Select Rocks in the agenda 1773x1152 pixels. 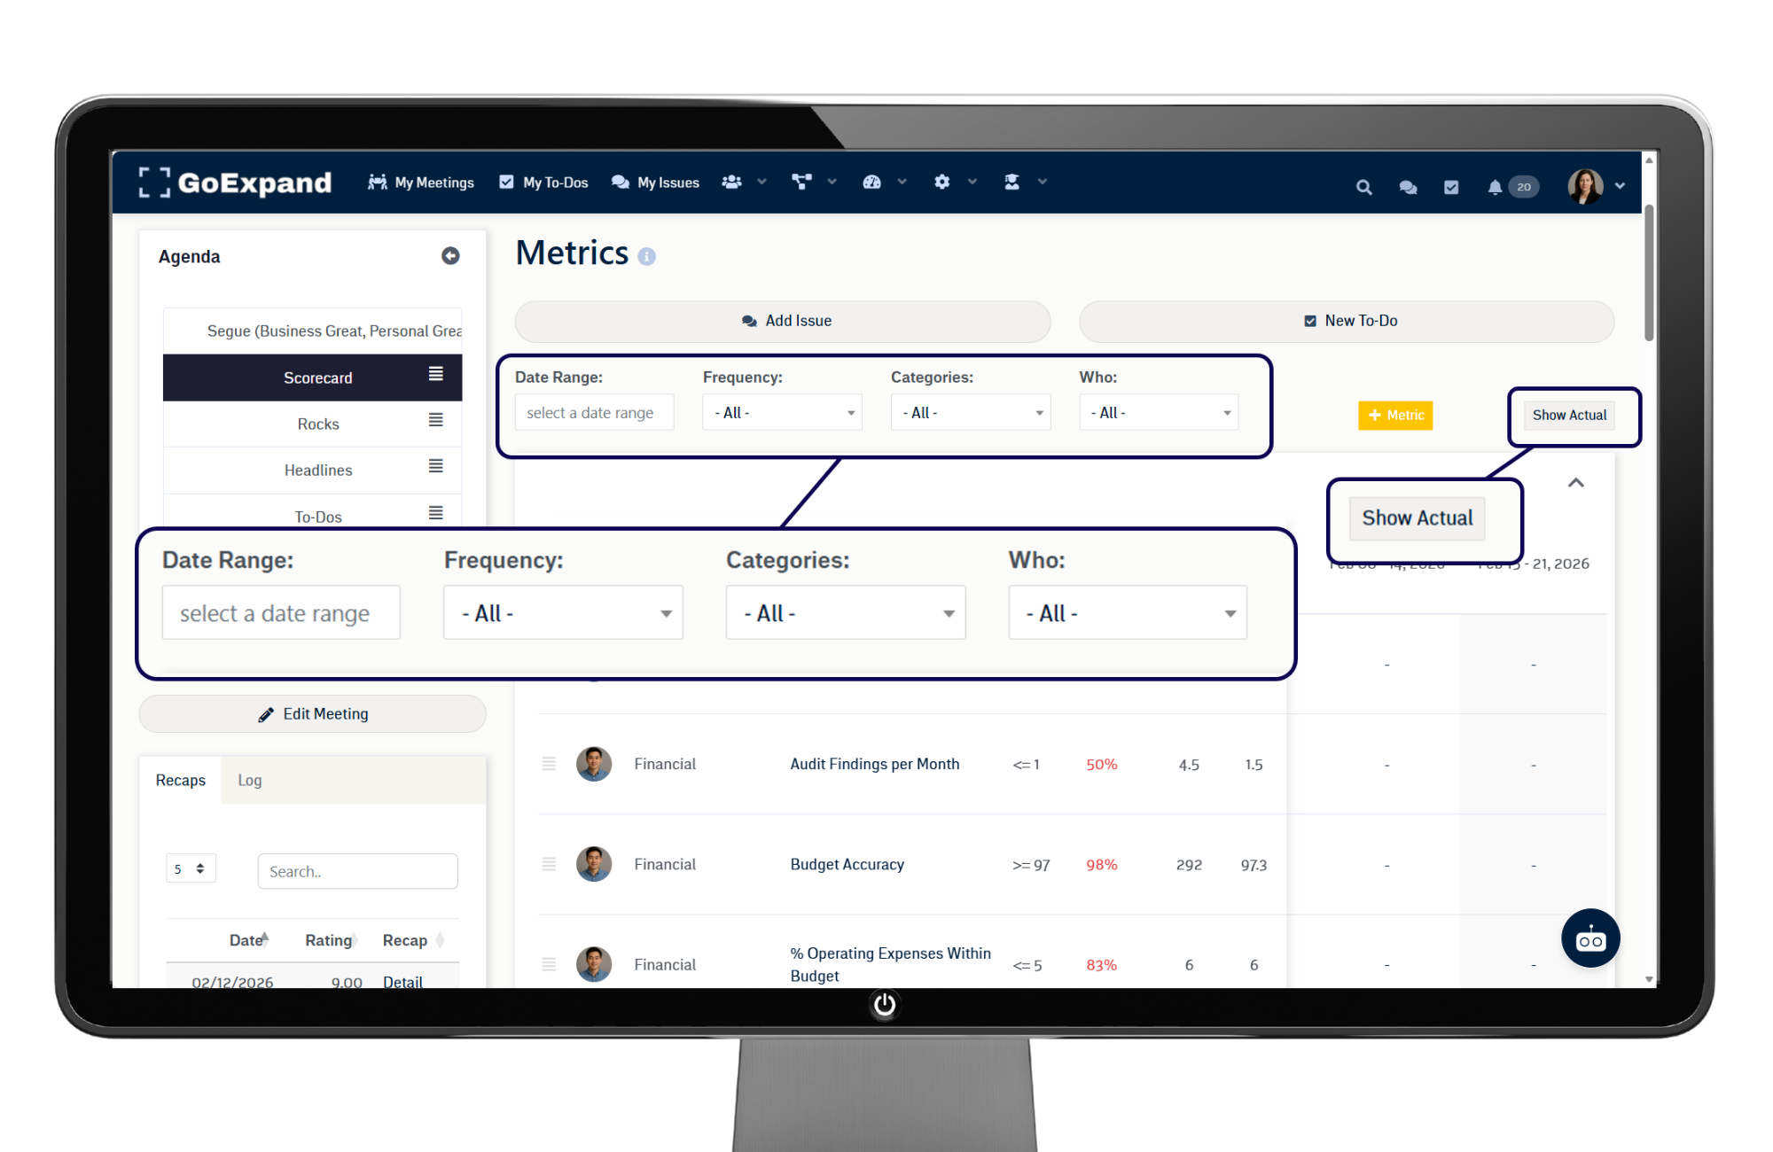coord(318,424)
